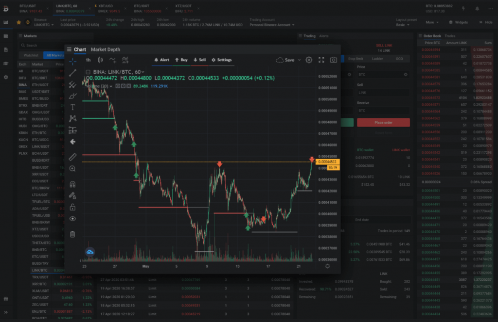Expand the Volume (20) indicator options
The height and width of the screenshot is (322, 498).
pyautogui.click(x=111, y=86)
